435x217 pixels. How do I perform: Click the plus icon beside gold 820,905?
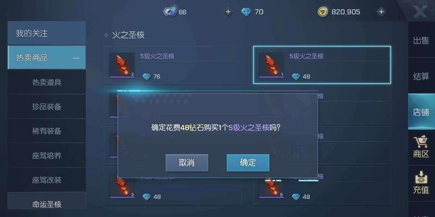point(382,12)
